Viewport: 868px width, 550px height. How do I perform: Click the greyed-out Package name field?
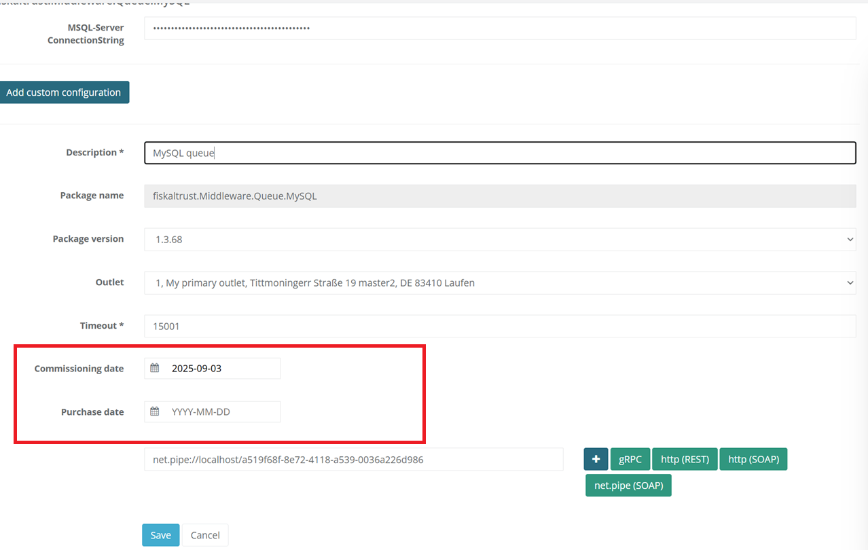tap(499, 196)
